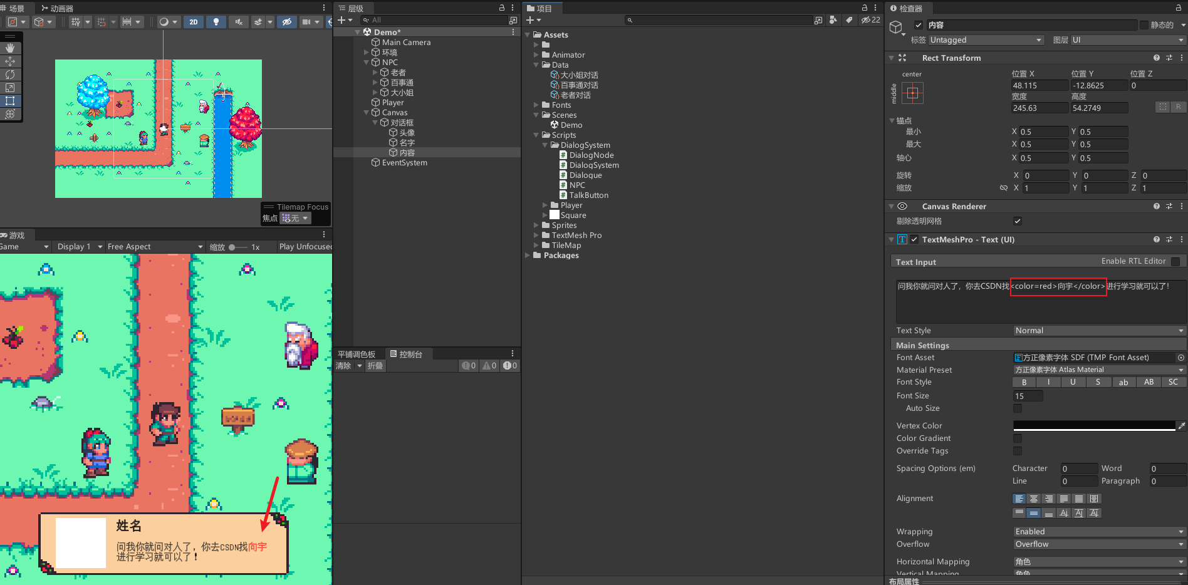Viewport: 1188px width, 585px height.
Task: Click project search by label icon
Action: (x=849, y=20)
